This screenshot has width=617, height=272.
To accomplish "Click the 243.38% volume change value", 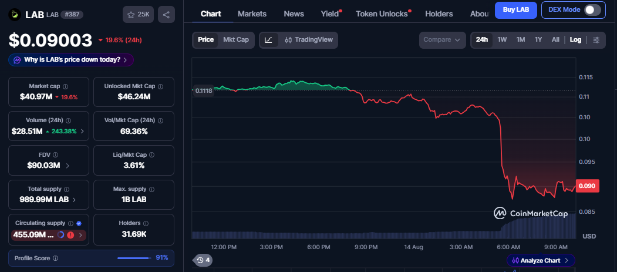I will click(x=64, y=132).
